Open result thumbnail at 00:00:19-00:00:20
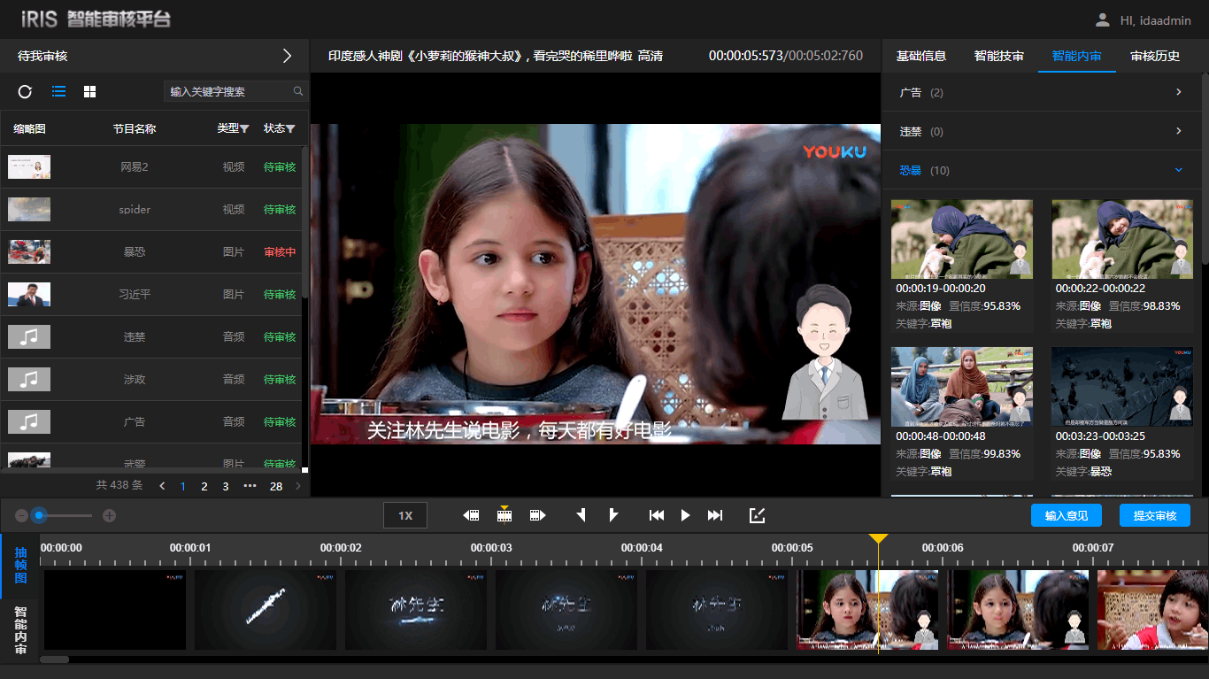1209x679 pixels. tap(962, 239)
